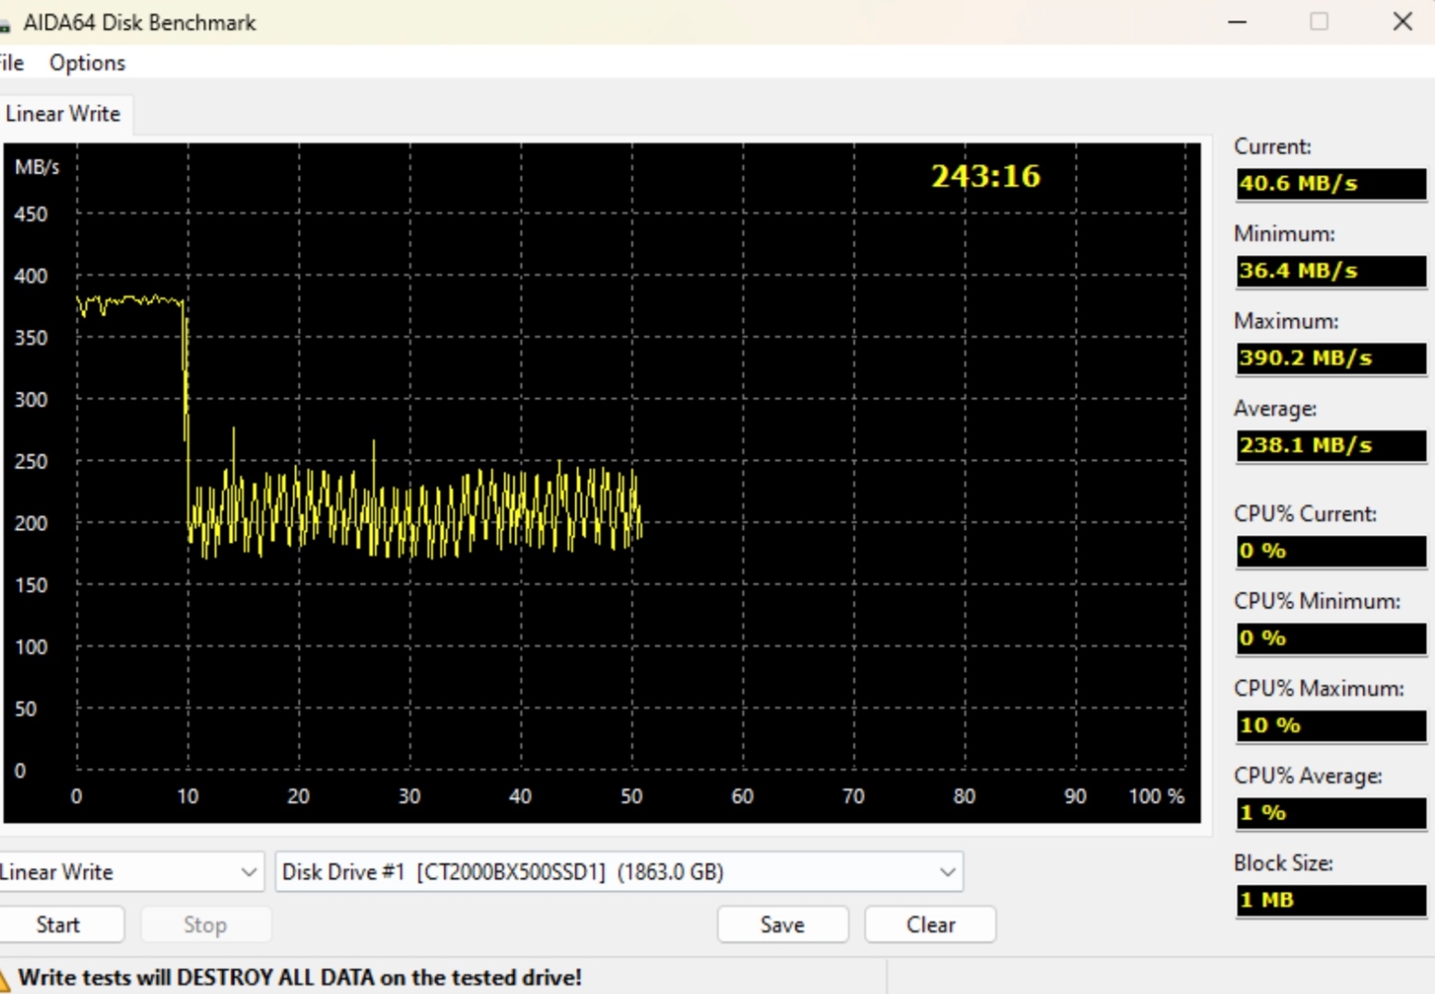Viewport: 1435px width, 994px height.
Task: Open the Disk Drive #1 selection dropdown
Action: [x=619, y=871]
